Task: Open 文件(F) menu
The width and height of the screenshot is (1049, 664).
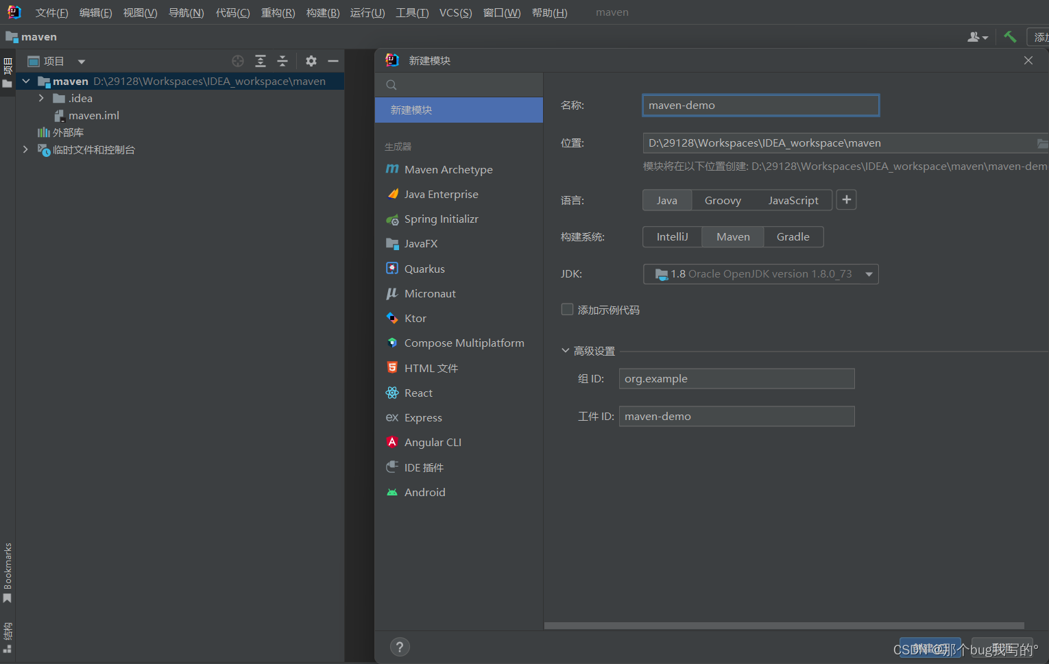Action: (52, 13)
